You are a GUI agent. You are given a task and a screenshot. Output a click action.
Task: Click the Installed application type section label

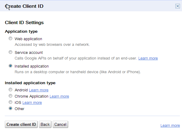tap(30, 83)
